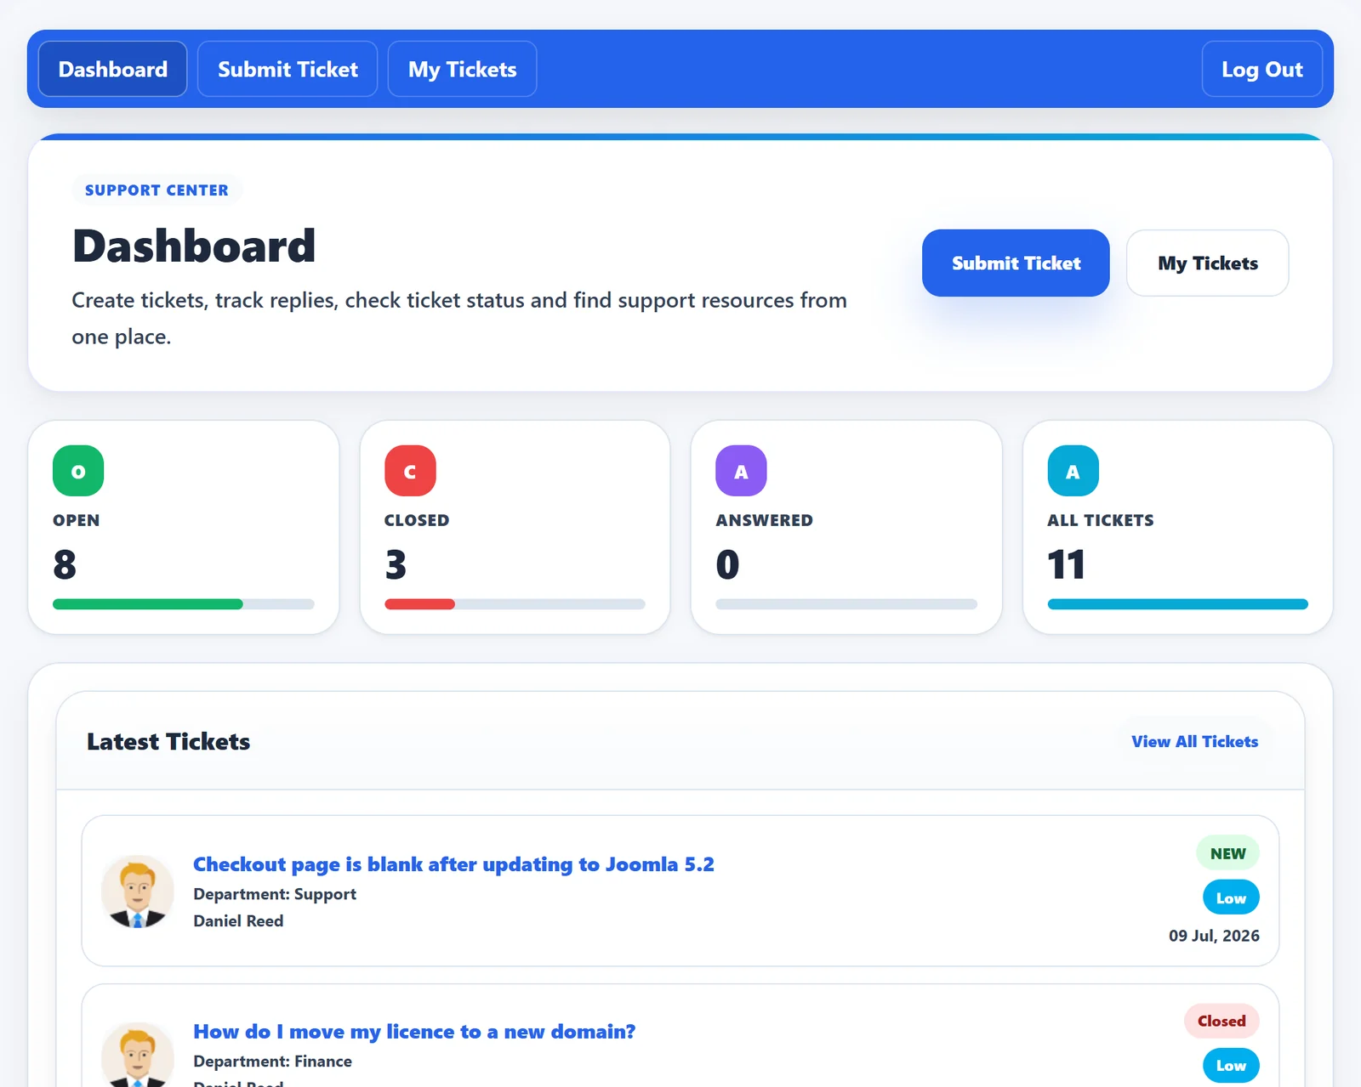Click the 'CLOSED' card label
1361x1087 pixels.
pyautogui.click(x=417, y=520)
